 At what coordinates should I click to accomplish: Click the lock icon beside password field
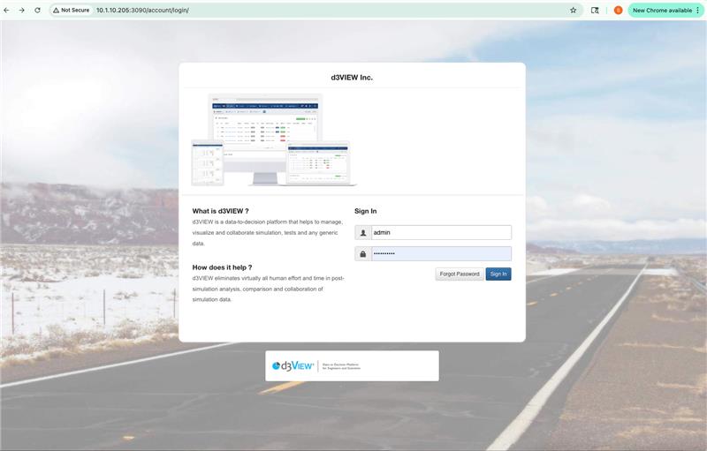coord(363,254)
